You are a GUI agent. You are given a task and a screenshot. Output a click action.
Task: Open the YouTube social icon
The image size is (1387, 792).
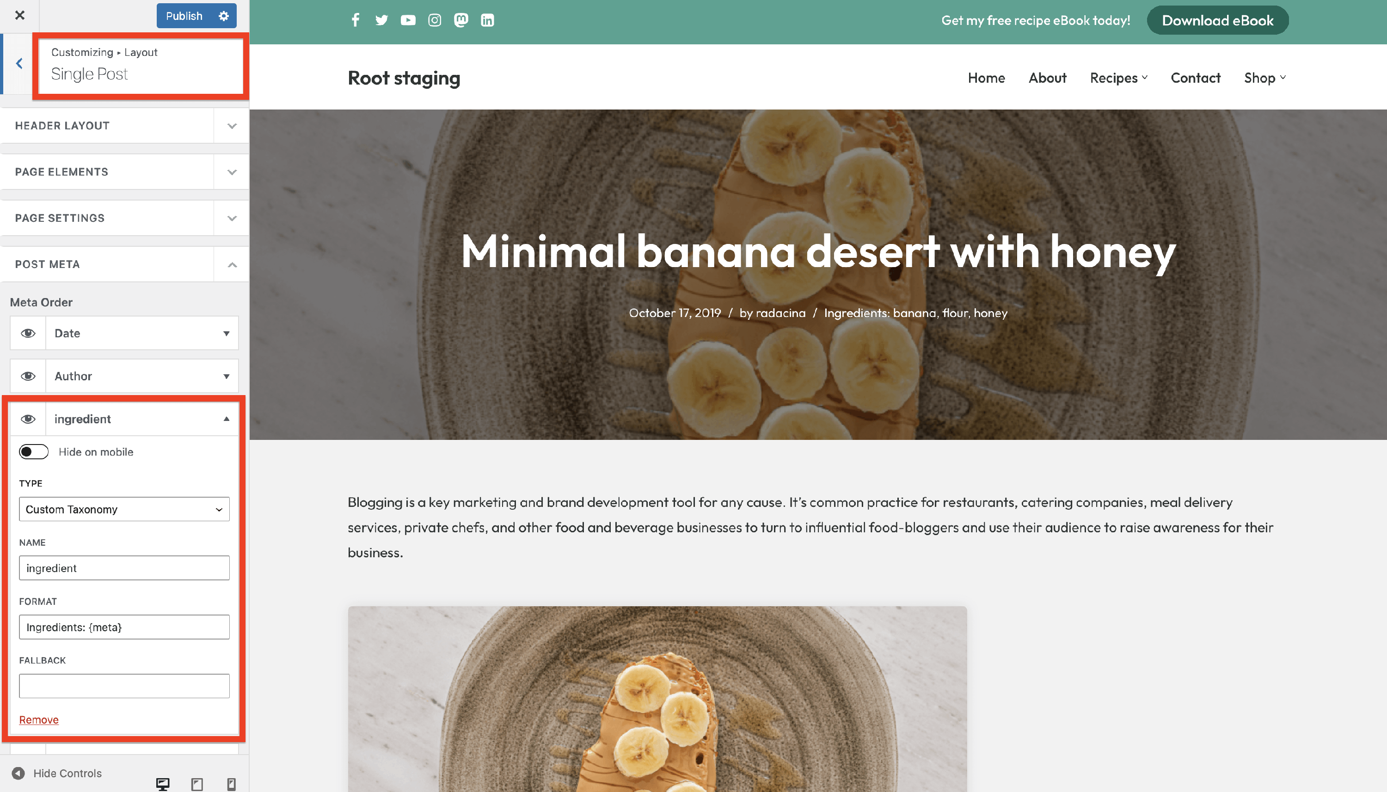tap(408, 20)
